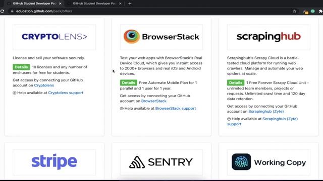Click the help question icon in Cryptolens card
The height and width of the screenshot is (181, 323).
15,93
